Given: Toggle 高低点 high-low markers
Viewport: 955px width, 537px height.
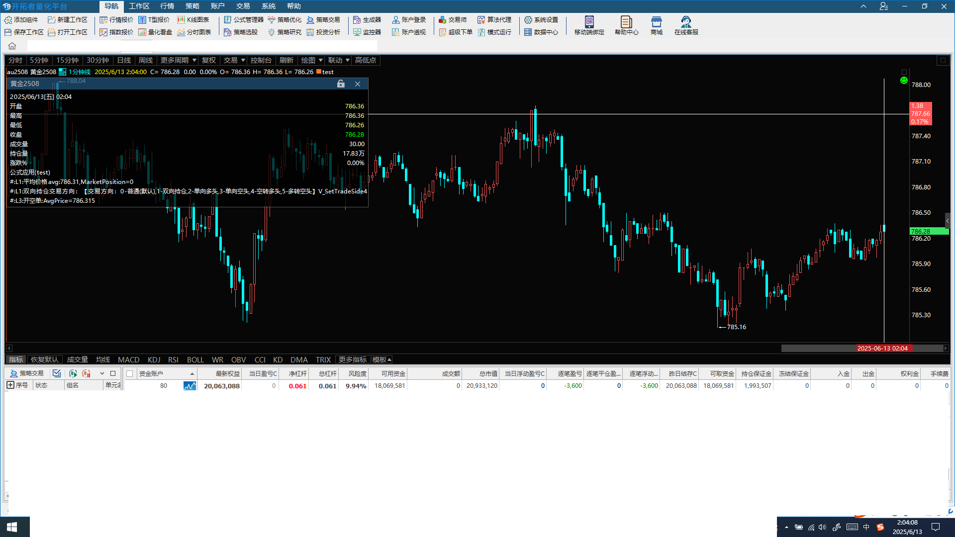Looking at the screenshot, I should 366,60.
